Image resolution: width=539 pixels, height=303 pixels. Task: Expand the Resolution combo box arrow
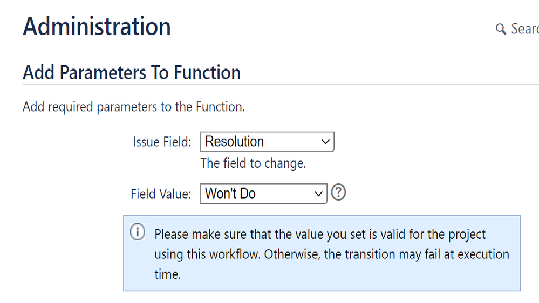[325, 142]
